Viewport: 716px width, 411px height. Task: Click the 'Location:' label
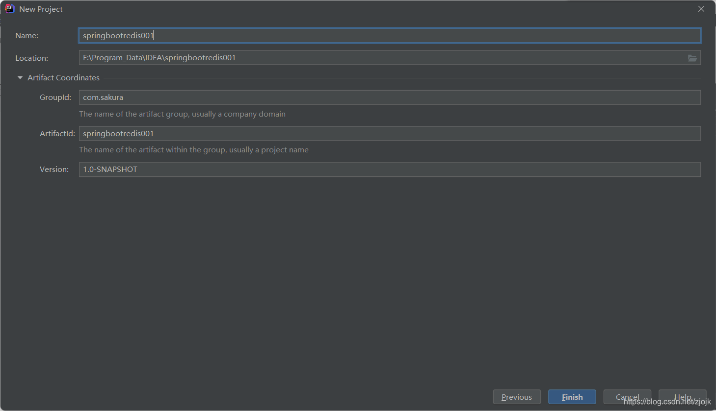coord(32,58)
